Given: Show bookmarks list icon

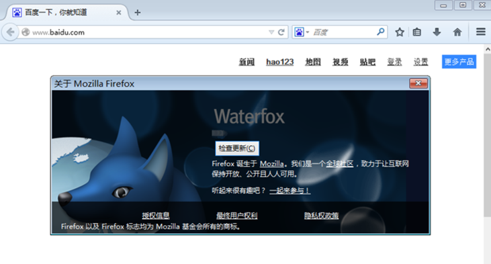Looking at the screenshot, I should pyautogui.click(x=417, y=32).
